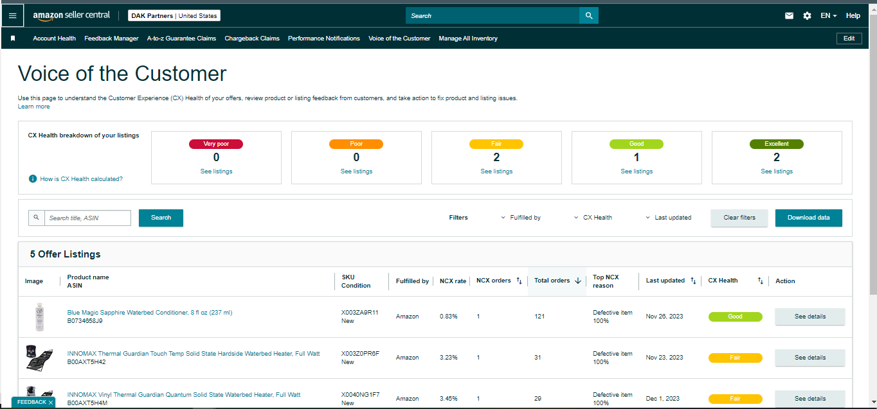This screenshot has height=409, width=877.
Task: Open the messages envelope icon
Action: 789,15
